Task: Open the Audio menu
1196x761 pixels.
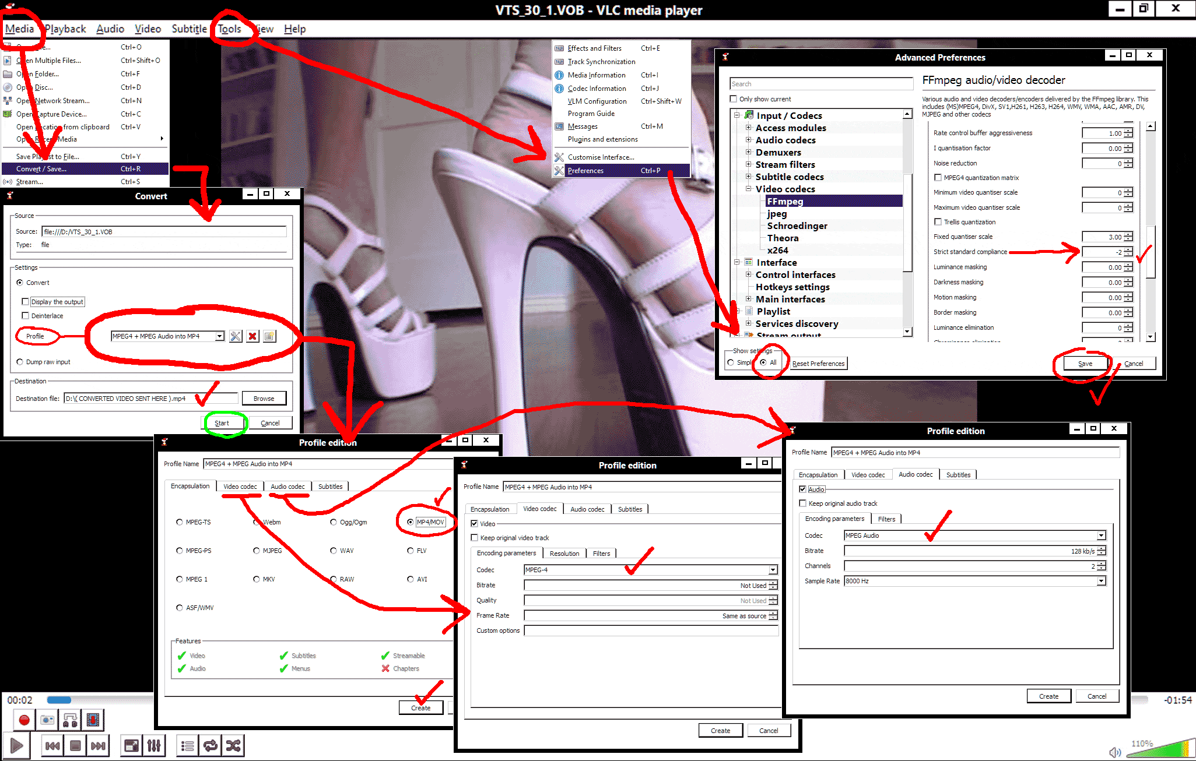Action: click(110, 29)
